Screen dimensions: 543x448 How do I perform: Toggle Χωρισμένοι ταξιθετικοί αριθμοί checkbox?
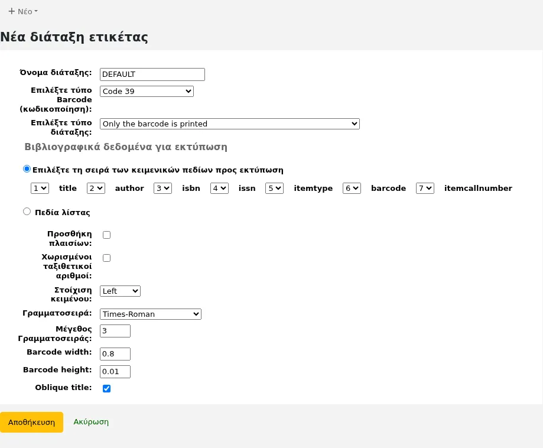(x=107, y=258)
